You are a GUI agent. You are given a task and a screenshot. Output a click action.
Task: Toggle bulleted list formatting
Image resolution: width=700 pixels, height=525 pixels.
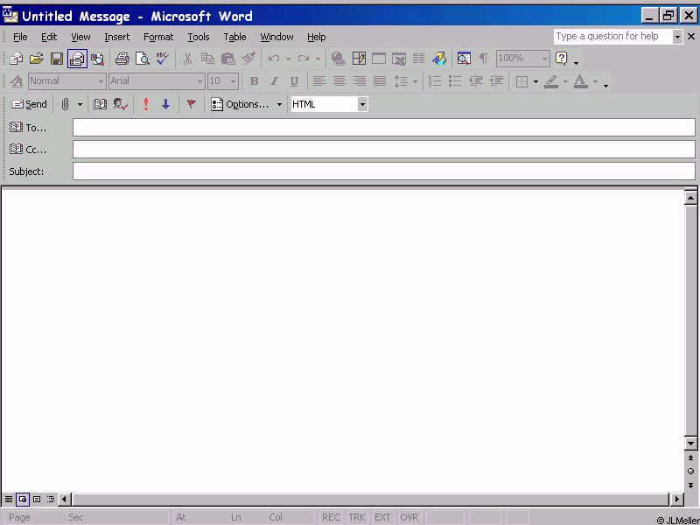tap(455, 81)
